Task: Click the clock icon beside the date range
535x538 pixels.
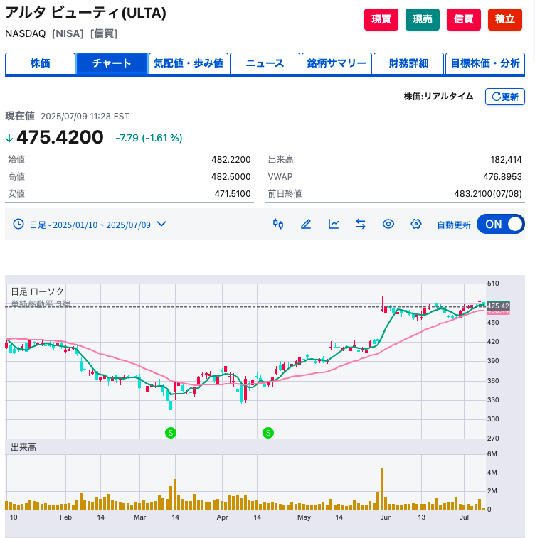Action: pyautogui.click(x=18, y=225)
